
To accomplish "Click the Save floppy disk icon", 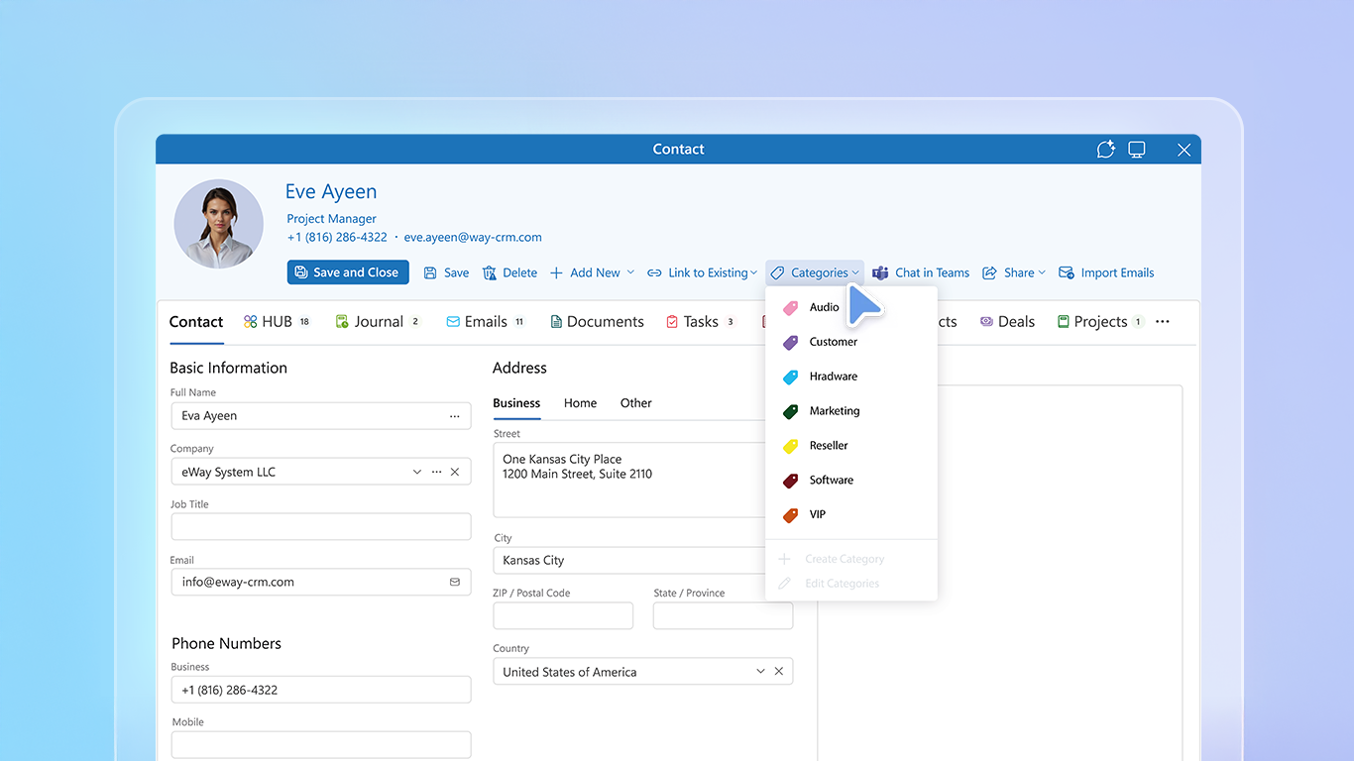I will [430, 272].
